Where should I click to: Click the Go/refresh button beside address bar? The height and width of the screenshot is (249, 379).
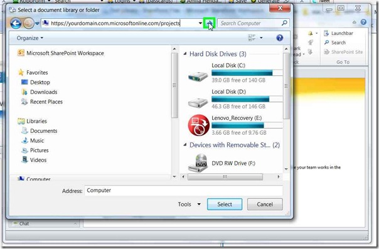click(x=209, y=23)
